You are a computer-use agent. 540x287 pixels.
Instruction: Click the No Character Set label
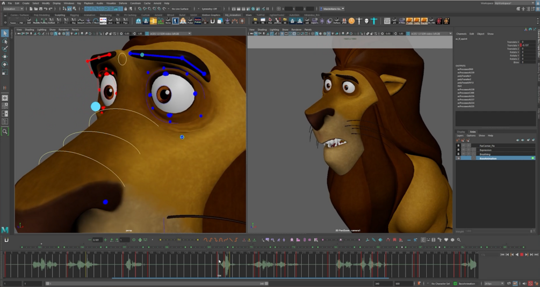click(441, 284)
